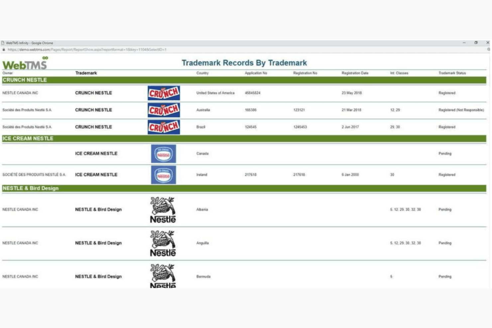Open the Nestle bird logo for Albania
Screen dimensions: 492x328
tap(163, 210)
